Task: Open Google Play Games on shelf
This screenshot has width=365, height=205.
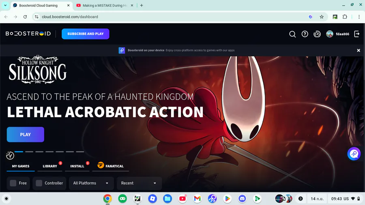Action: click(257, 199)
